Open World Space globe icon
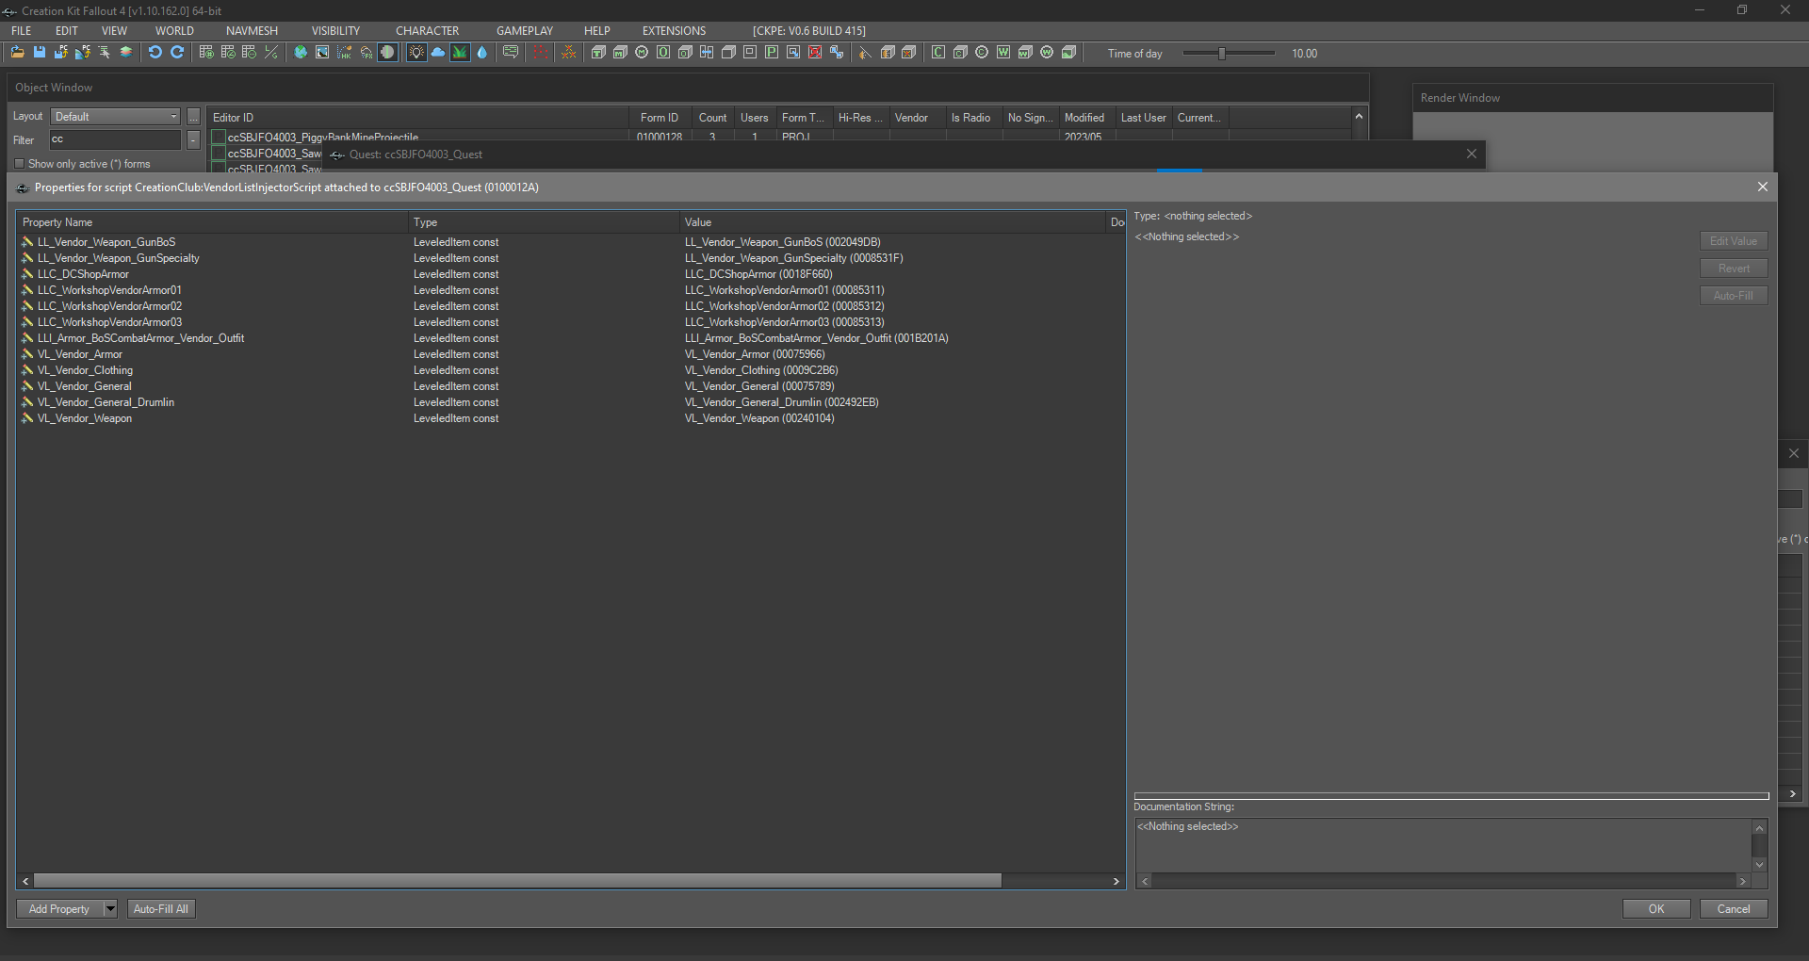This screenshot has height=961, width=1809. point(301,53)
